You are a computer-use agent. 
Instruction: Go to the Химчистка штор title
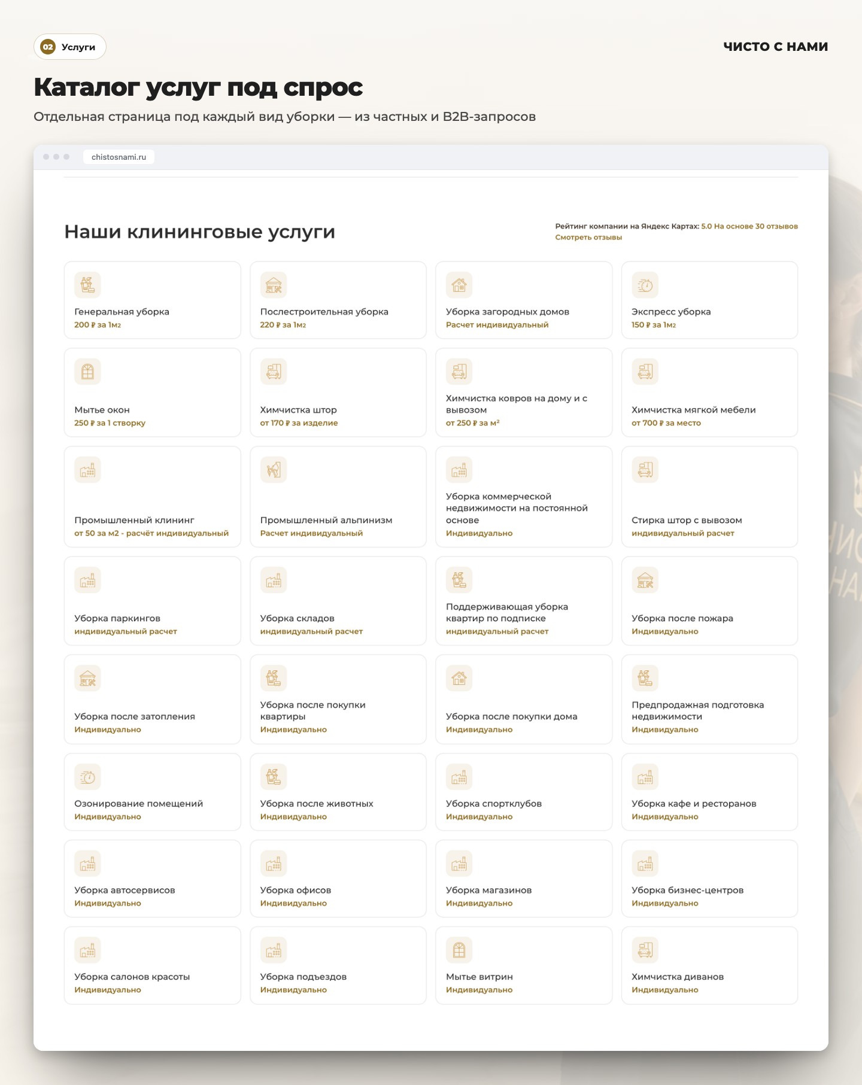click(x=299, y=410)
